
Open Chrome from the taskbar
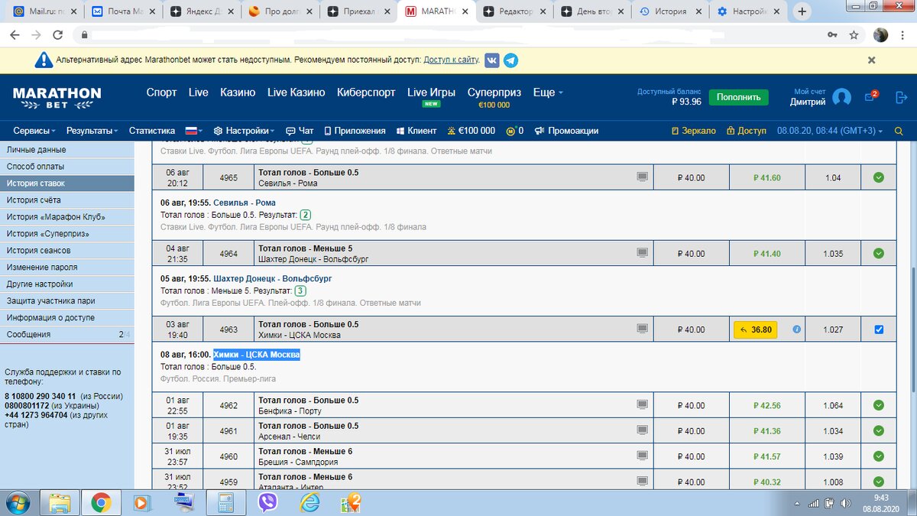[100, 502]
